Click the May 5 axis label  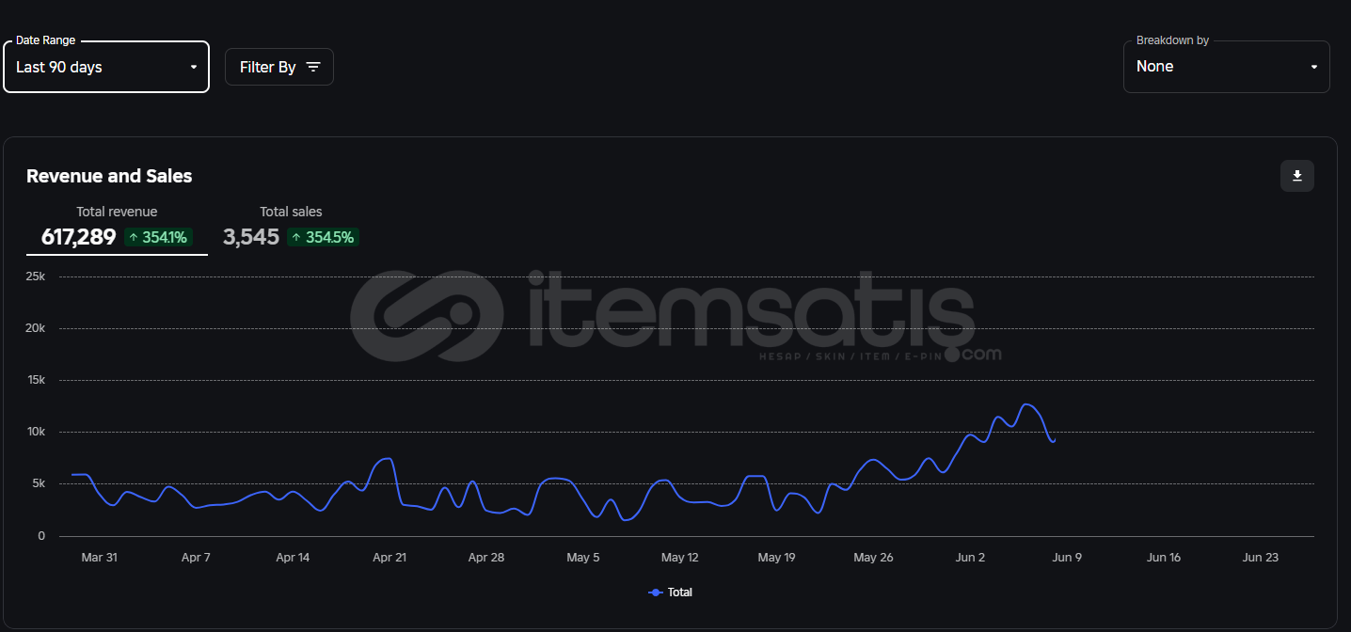tap(583, 558)
